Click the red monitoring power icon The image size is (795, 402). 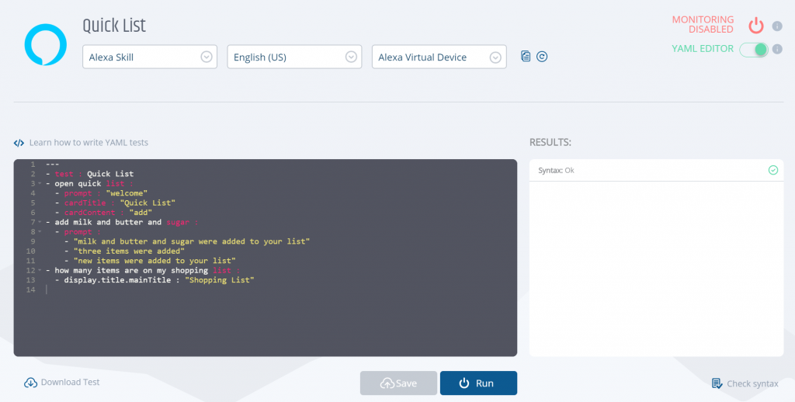[x=756, y=25]
